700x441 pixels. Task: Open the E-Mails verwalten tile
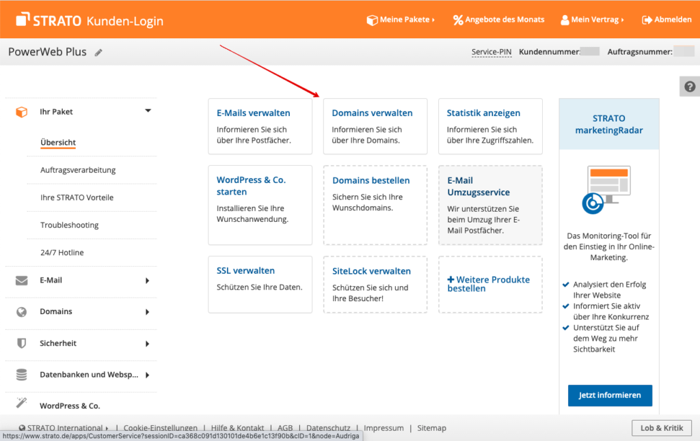point(260,126)
